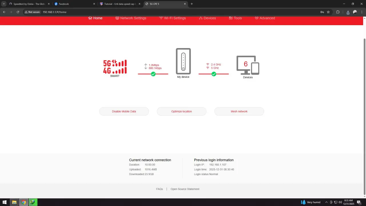The image size is (366, 206).
Task: Click the Login IP 192.168.1.107 value
Action: [x=218, y=165]
